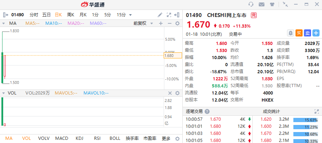Select 5分 interval tab
This screenshot has height=143, width=322.
[107, 15]
